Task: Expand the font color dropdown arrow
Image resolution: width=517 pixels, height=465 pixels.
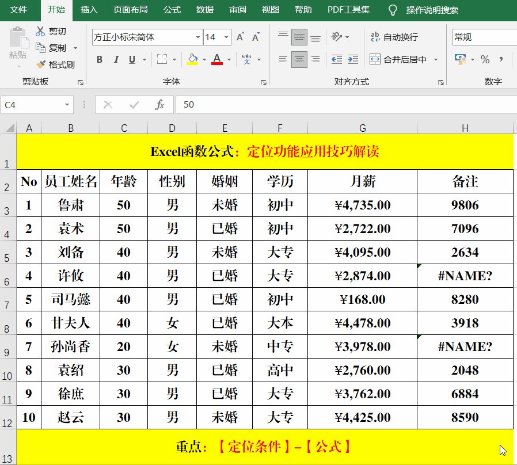Action: pos(229,59)
